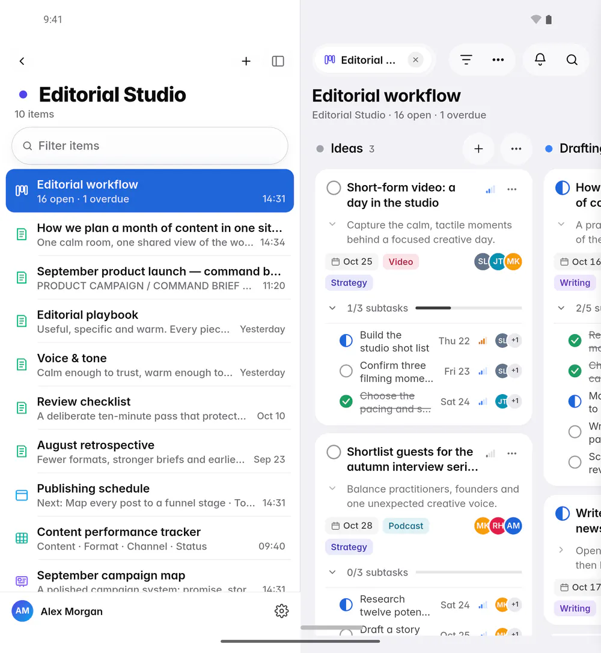Click purple dot next to Editorial Studio
Screen dimensions: 601x653
pos(23,94)
